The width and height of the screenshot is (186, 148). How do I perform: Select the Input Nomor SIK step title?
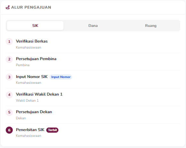coord(32,77)
